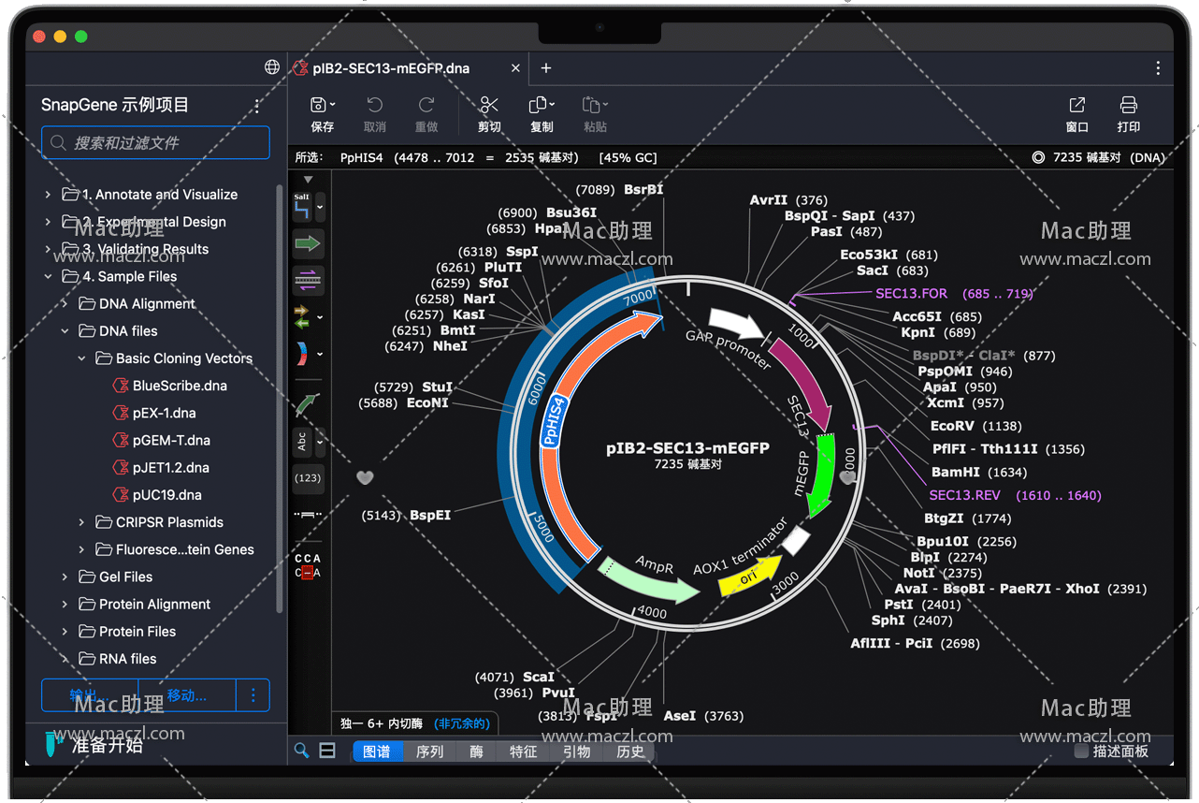
Task: Collapse the Basic Cloning Vectors folder
Action: pos(82,358)
